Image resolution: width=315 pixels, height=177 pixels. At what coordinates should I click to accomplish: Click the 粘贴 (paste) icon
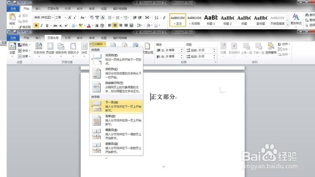12,19
